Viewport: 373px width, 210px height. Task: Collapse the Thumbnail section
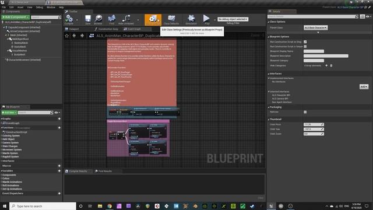click(x=269, y=119)
